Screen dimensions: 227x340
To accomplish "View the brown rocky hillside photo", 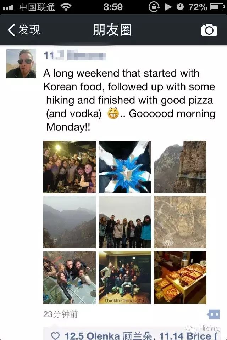I will [180, 222].
